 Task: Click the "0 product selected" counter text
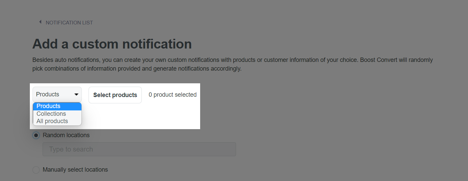(x=173, y=95)
